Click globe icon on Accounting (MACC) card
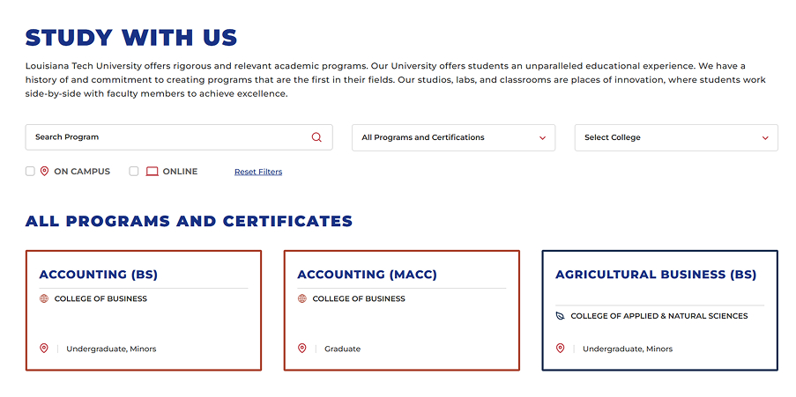 (302, 298)
